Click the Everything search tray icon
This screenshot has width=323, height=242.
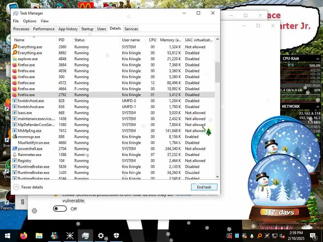coord(260,236)
